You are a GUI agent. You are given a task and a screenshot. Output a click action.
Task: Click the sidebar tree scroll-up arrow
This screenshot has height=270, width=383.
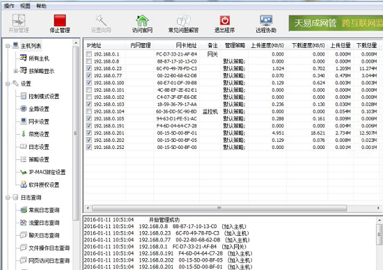[x=76, y=43]
